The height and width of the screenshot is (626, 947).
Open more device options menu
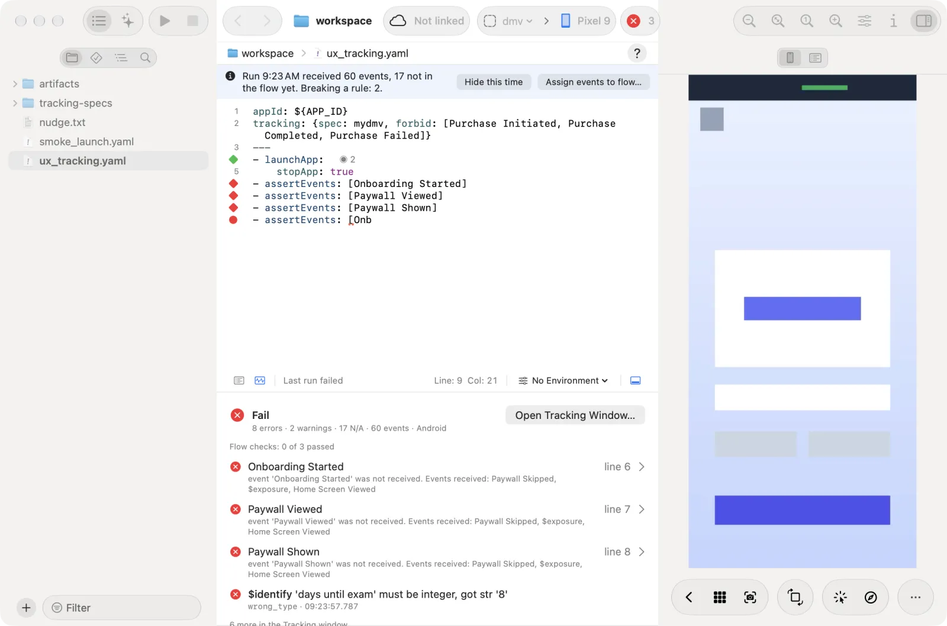[x=916, y=597]
